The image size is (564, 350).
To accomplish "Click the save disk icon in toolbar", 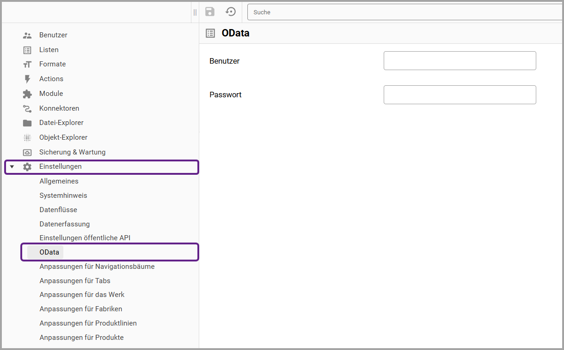I will pos(210,12).
